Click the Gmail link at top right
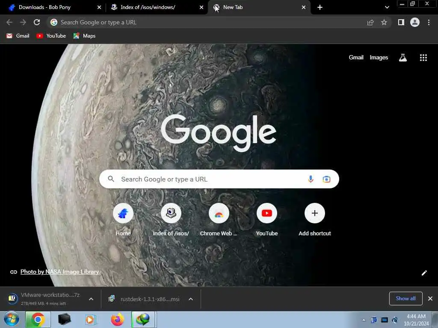This screenshot has height=328, width=438. pyautogui.click(x=356, y=58)
